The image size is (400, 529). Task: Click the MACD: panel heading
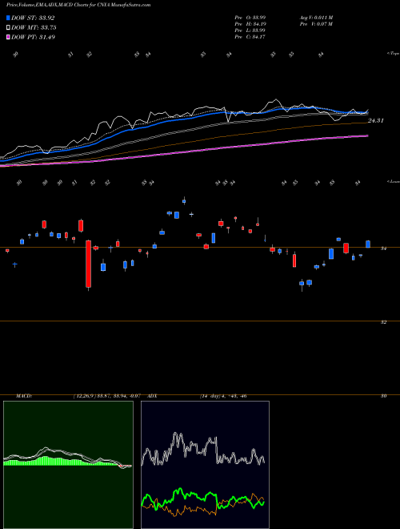pyautogui.click(x=23, y=396)
